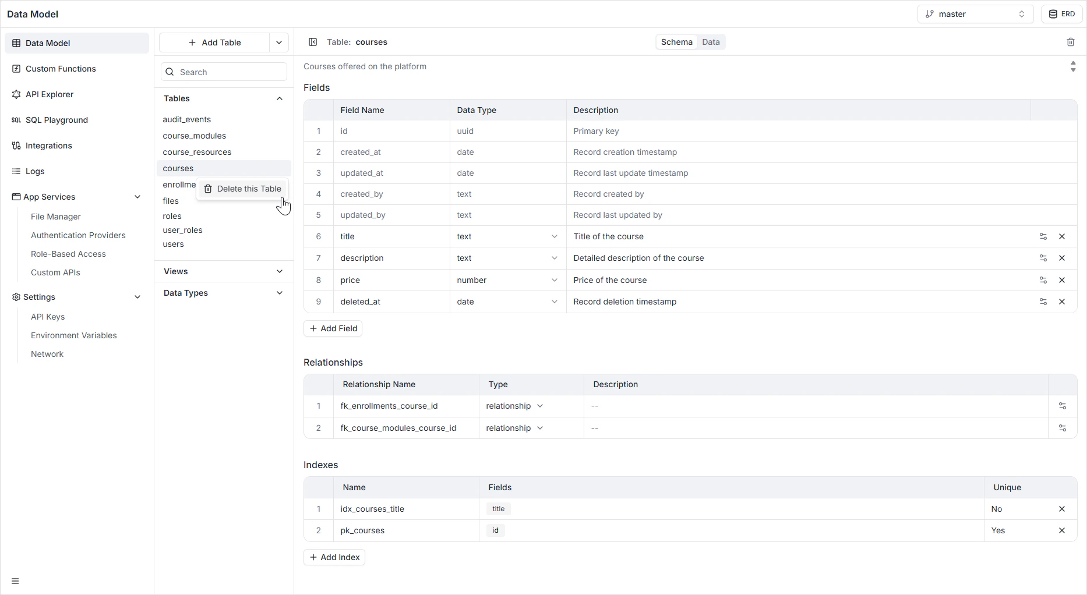Click the Add Table button
Viewport: 1087px width, 595px height.
point(214,42)
